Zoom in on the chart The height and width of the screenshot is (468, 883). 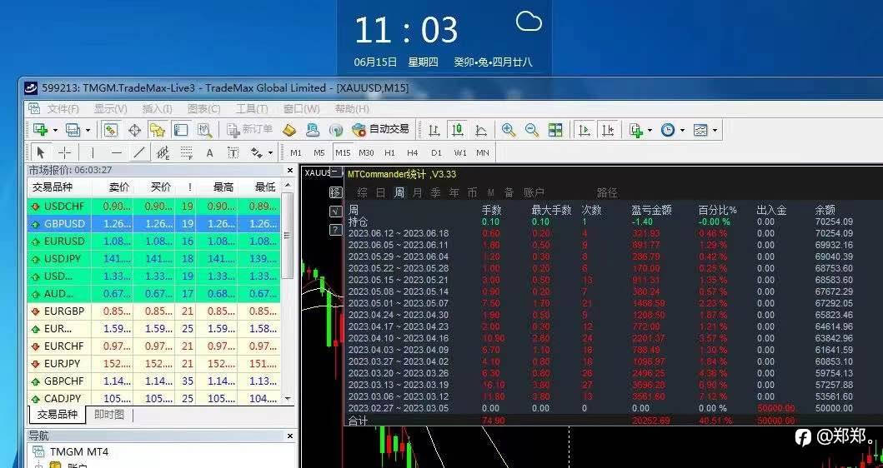coord(508,130)
